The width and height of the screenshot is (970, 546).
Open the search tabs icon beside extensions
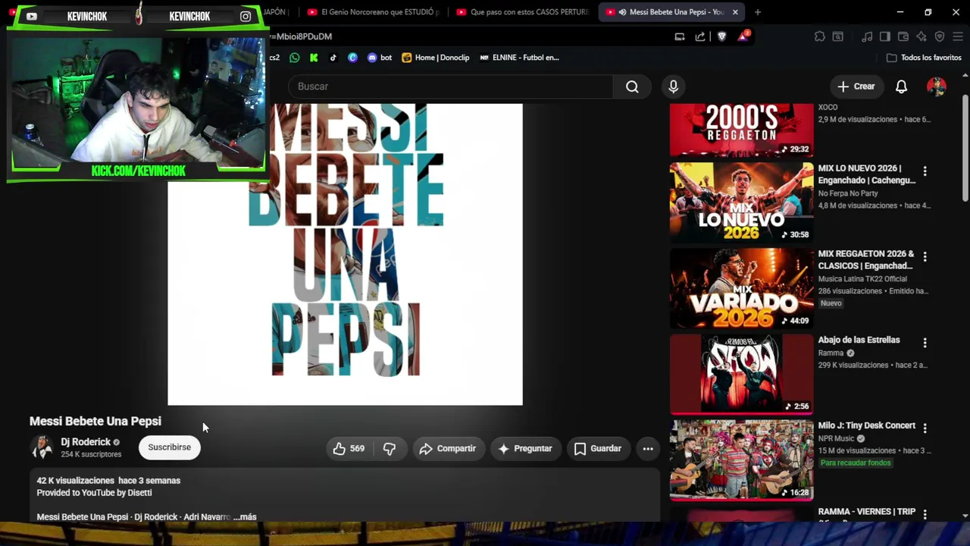[837, 36]
